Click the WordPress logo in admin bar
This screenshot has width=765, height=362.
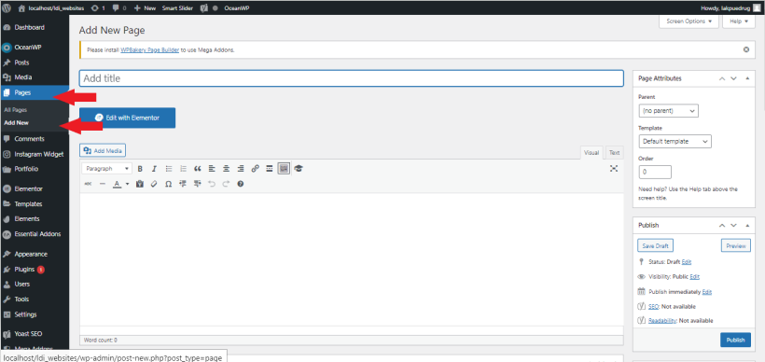7,8
